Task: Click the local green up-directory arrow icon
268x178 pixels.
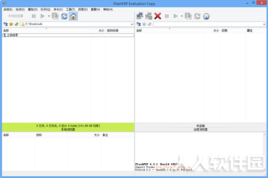Action: click(17, 24)
